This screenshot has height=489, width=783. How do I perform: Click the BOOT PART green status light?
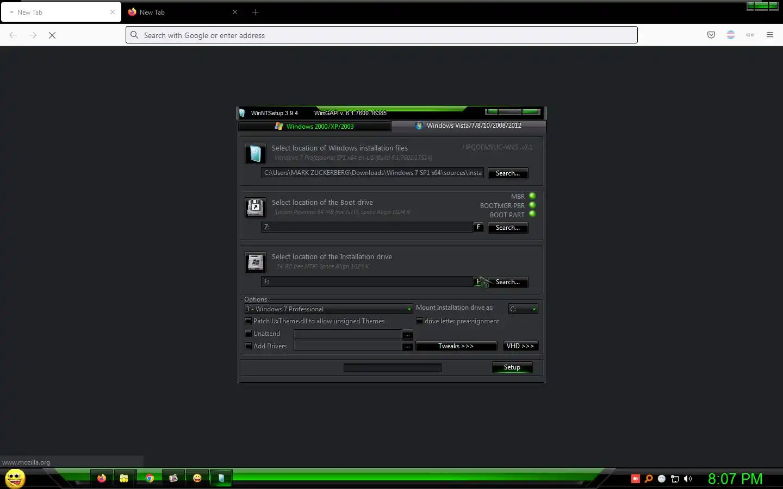coord(532,214)
